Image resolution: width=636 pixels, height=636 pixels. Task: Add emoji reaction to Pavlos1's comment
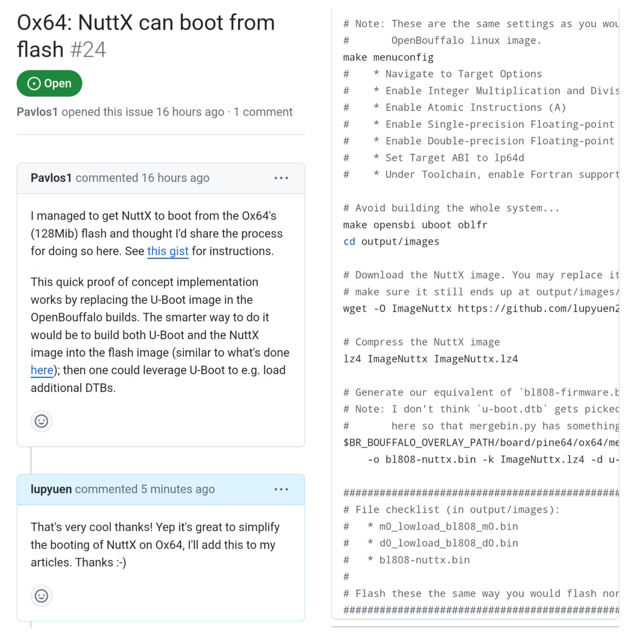point(42,421)
